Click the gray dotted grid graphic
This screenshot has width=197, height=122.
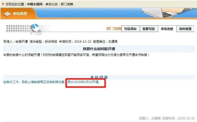(18, 28)
